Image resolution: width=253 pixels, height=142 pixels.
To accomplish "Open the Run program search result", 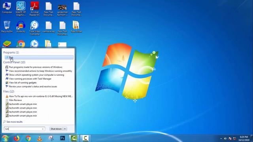I will coord(39,57).
